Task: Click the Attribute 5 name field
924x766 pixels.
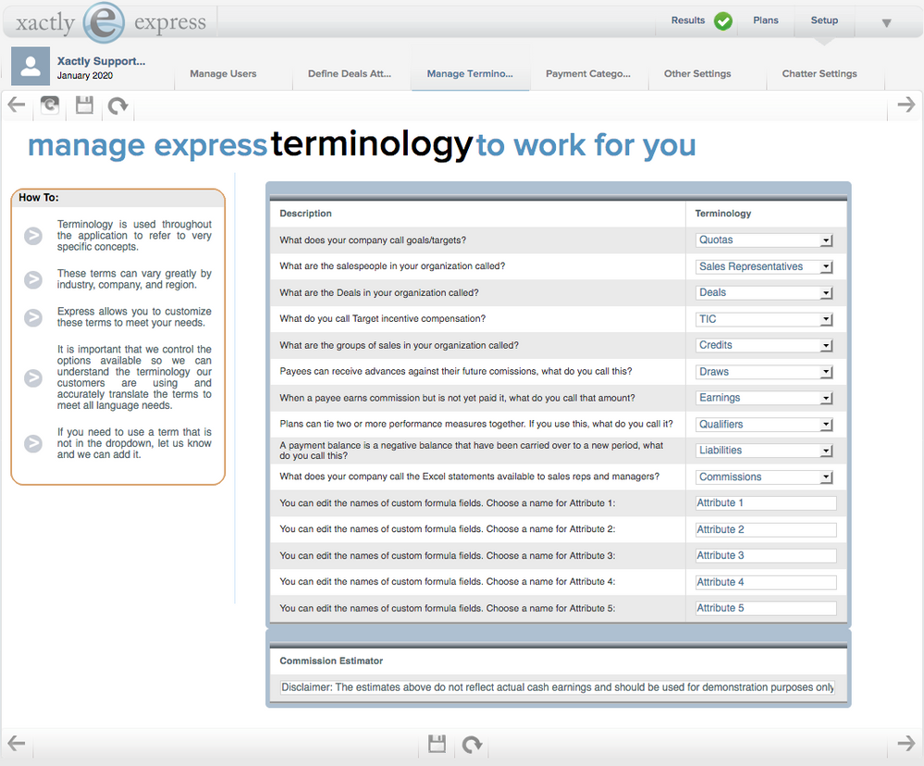Action: 766,608
